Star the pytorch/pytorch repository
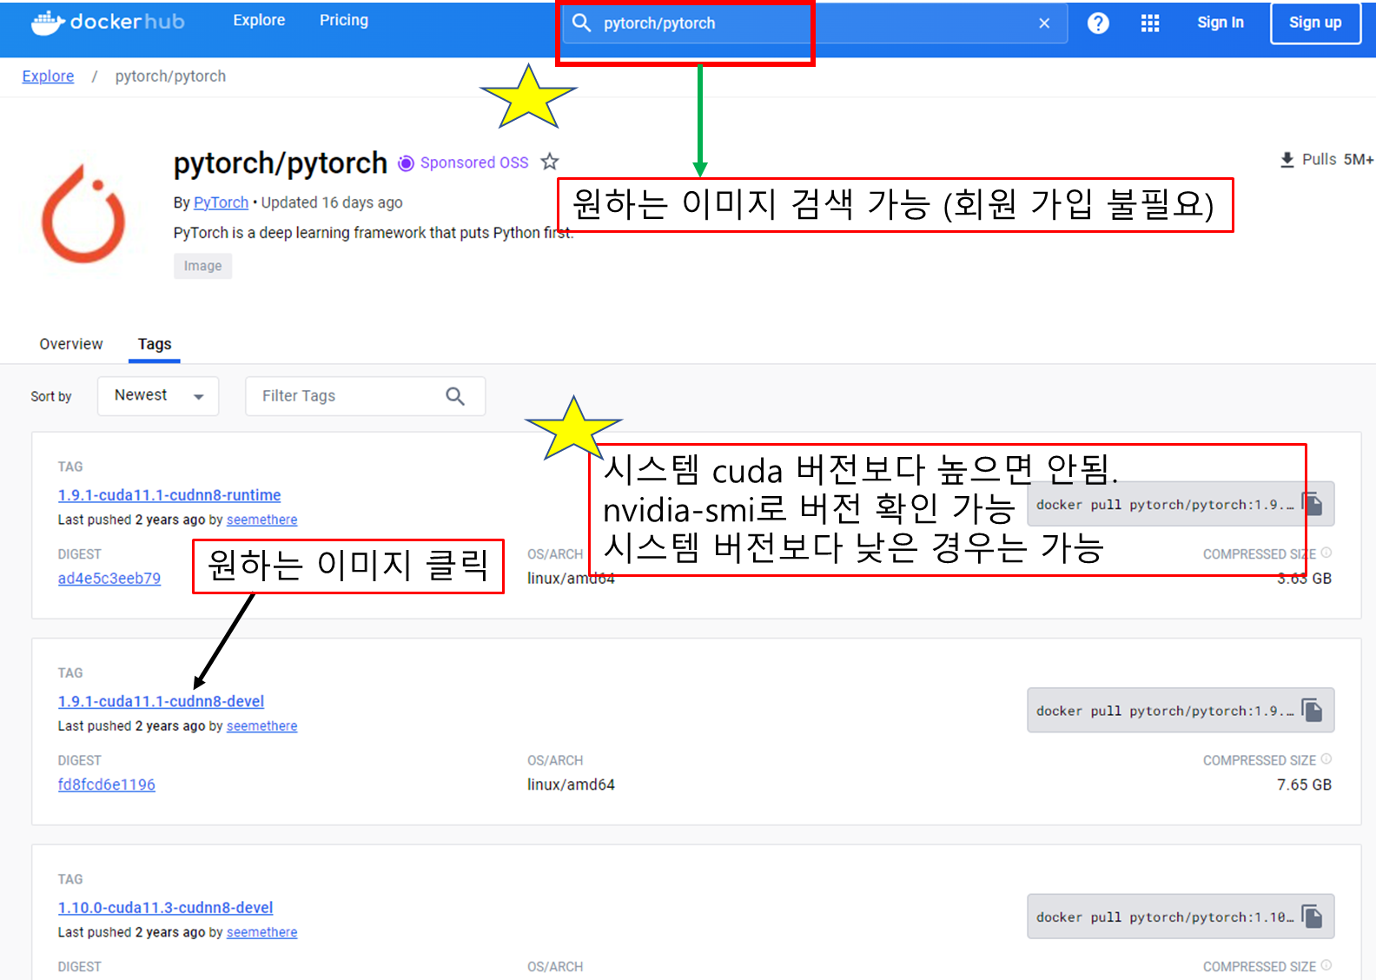 [550, 162]
